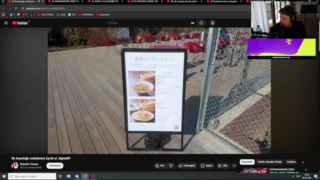This screenshot has height=180, width=320.
Task: Open Chrome from the taskbar
Action: click(x=85, y=176)
